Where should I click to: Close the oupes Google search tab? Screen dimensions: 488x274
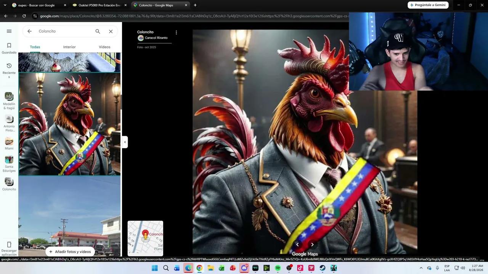[65, 5]
